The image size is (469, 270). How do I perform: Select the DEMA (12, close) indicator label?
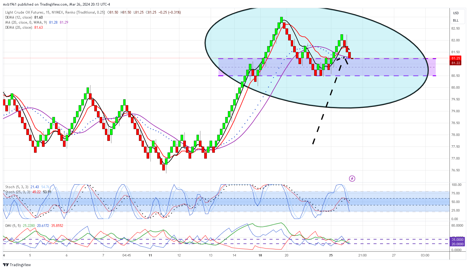(x=19, y=17)
